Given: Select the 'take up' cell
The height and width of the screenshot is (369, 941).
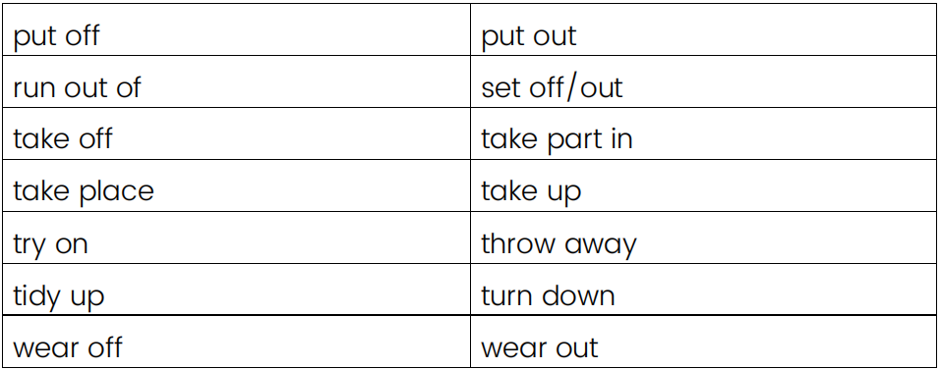Looking at the screenshot, I should 703,185.
